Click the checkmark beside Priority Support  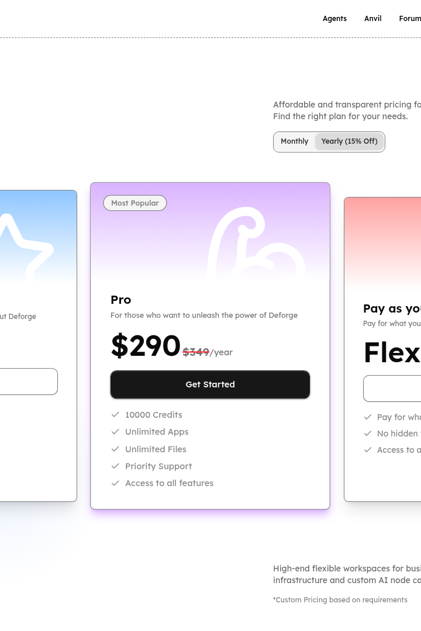[115, 466]
